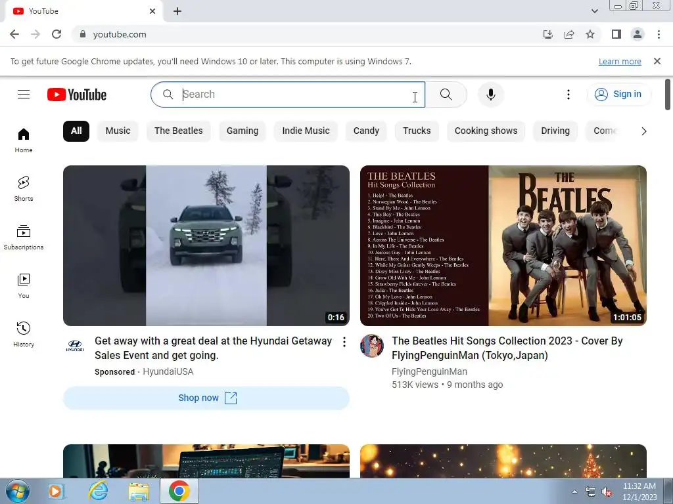Dismiss the Chrome update notification bar
Image resolution: width=673 pixels, height=504 pixels.
[657, 61]
